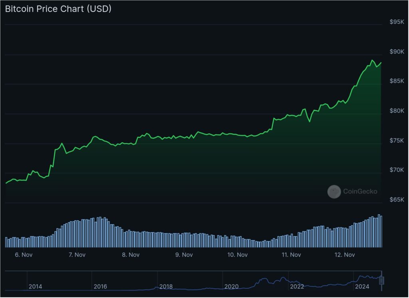Select 2022 in the navigator timeline
The image size is (409, 298).
(x=297, y=286)
